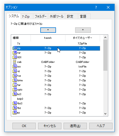119x136 pixels.
Task: Select the bzip2 row
Action: click(x=56, y=99)
